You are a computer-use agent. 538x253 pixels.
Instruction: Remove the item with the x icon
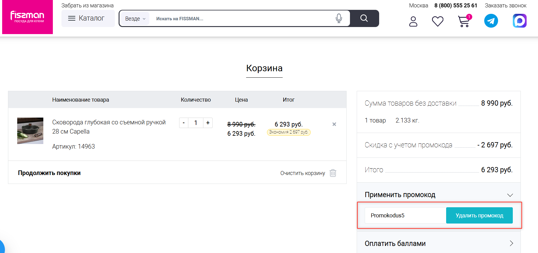coord(334,124)
